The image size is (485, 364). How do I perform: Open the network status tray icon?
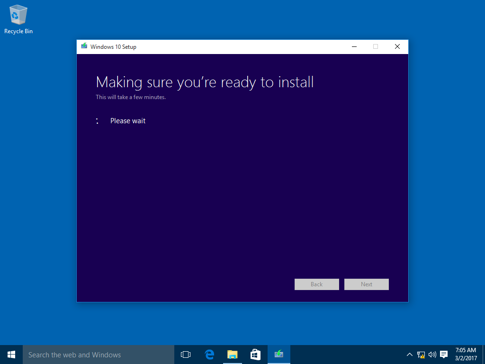[421, 355]
